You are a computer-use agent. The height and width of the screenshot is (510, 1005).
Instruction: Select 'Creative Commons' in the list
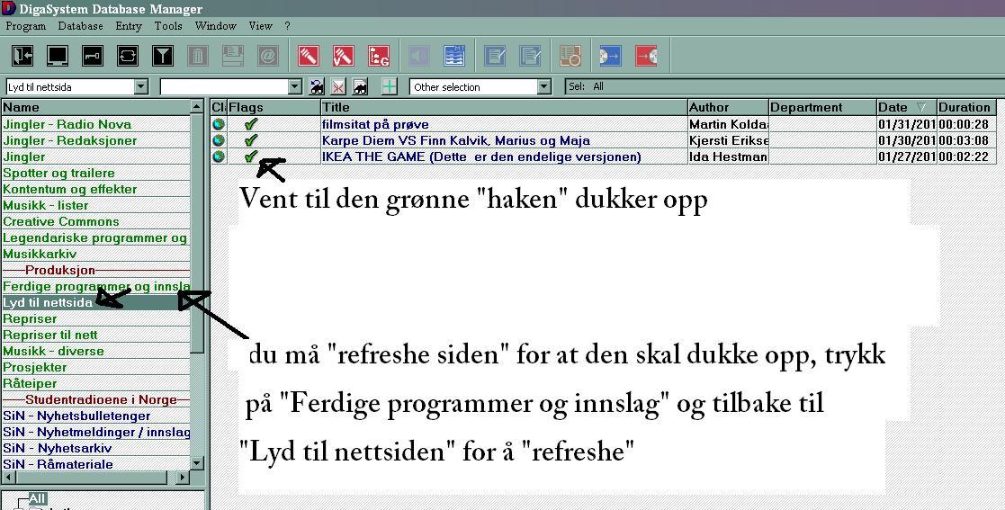click(96, 221)
